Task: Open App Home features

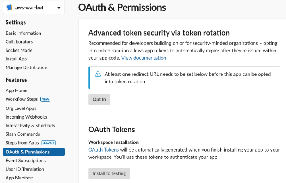Action: (17, 90)
